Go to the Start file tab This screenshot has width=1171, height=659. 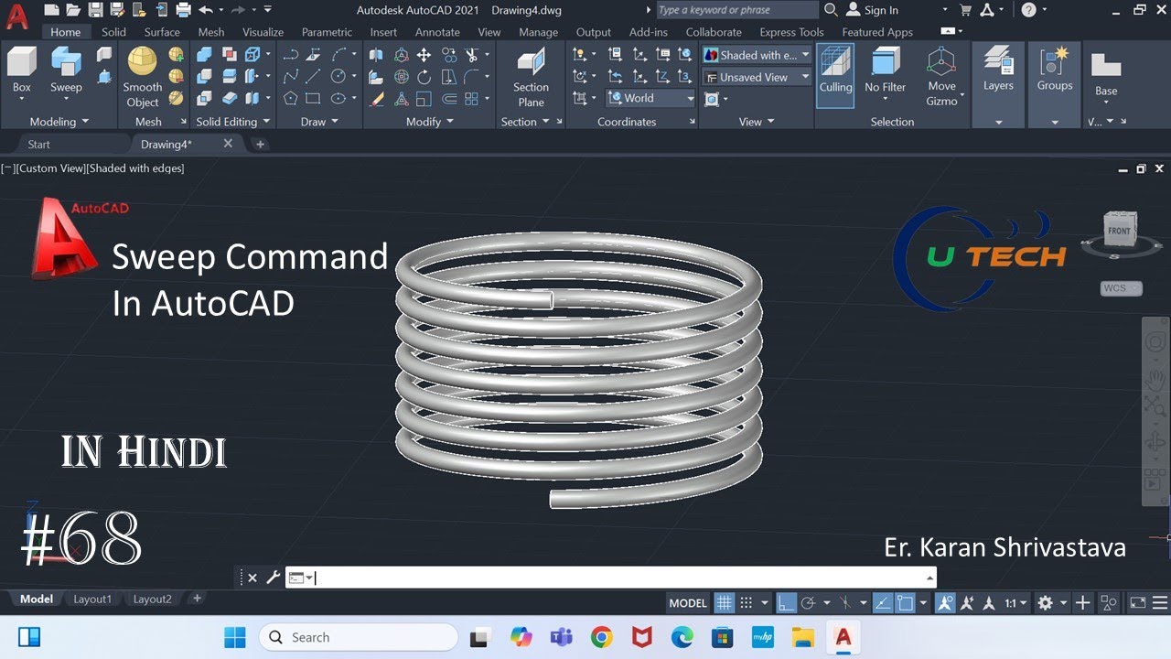tap(39, 145)
